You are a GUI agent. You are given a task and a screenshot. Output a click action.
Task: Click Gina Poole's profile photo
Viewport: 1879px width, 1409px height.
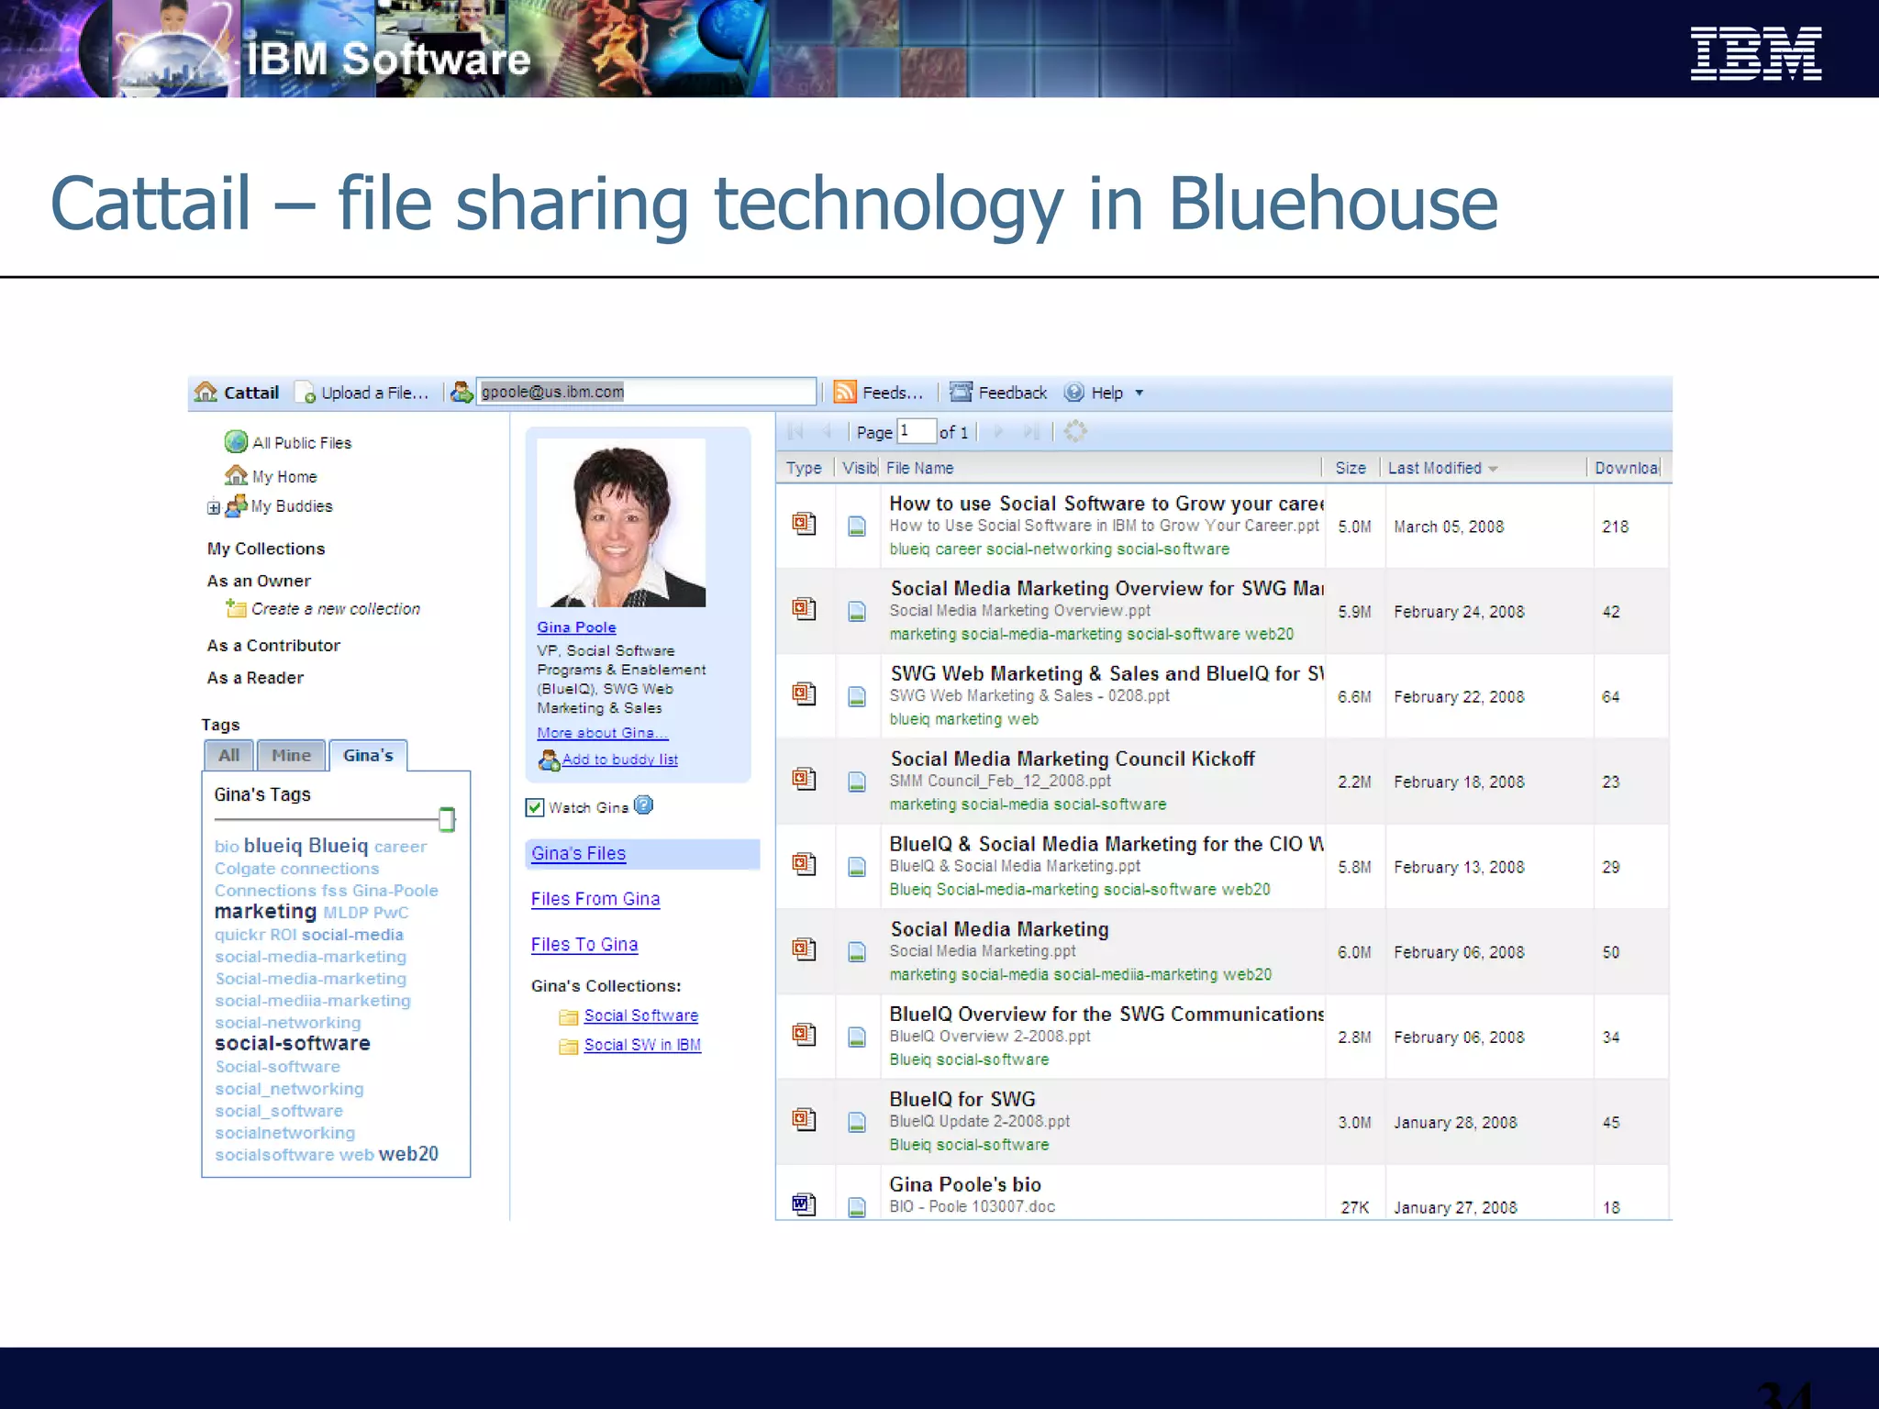click(x=621, y=522)
